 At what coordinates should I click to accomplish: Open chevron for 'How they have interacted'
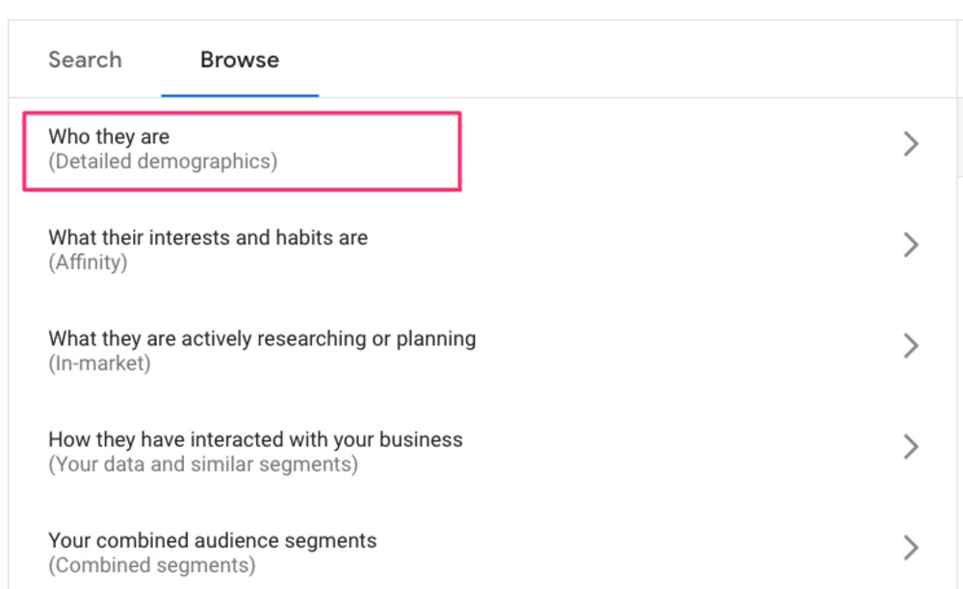pos(910,448)
